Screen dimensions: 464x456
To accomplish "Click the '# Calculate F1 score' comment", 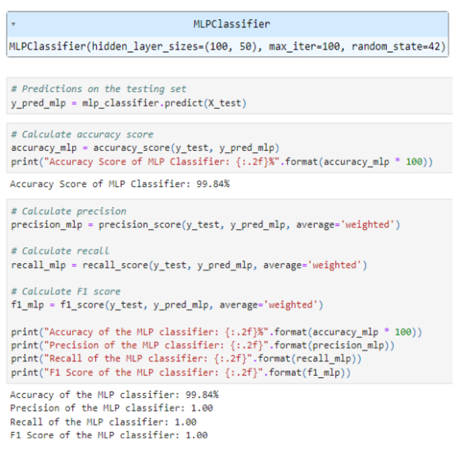I will click(x=66, y=291).
